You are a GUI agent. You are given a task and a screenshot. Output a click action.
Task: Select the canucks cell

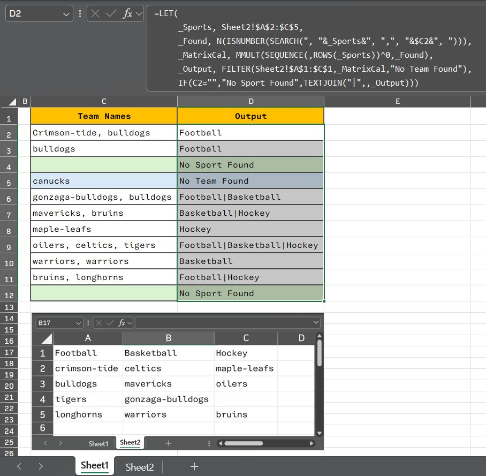point(104,181)
